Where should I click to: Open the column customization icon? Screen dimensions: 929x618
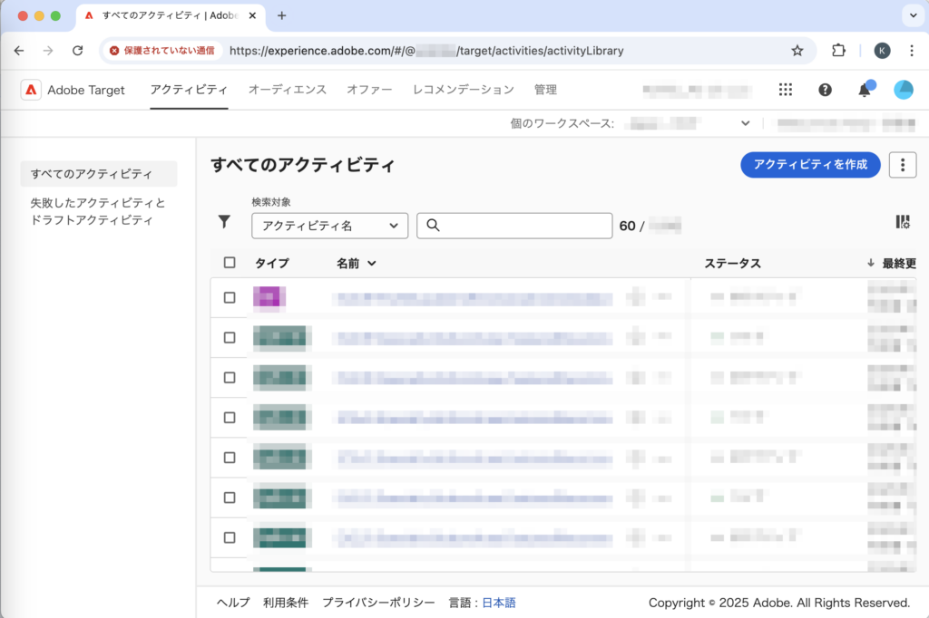(x=903, y=222)
